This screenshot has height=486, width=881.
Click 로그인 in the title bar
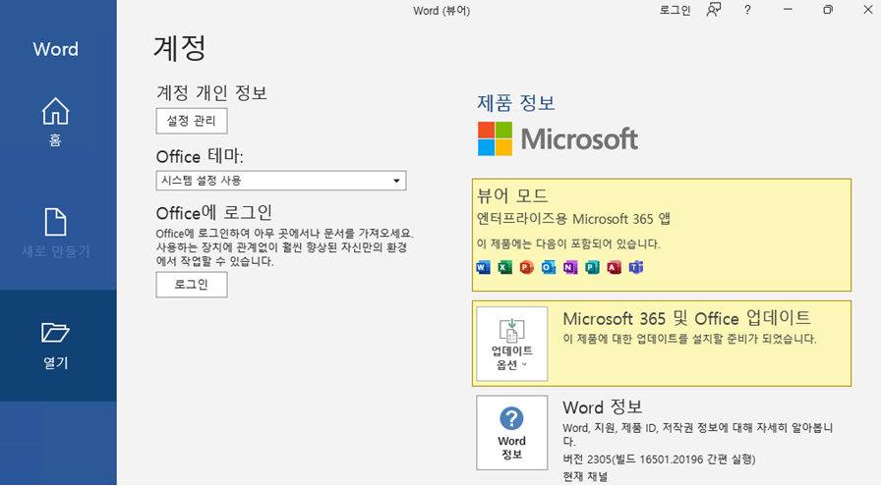coord(675,10)
